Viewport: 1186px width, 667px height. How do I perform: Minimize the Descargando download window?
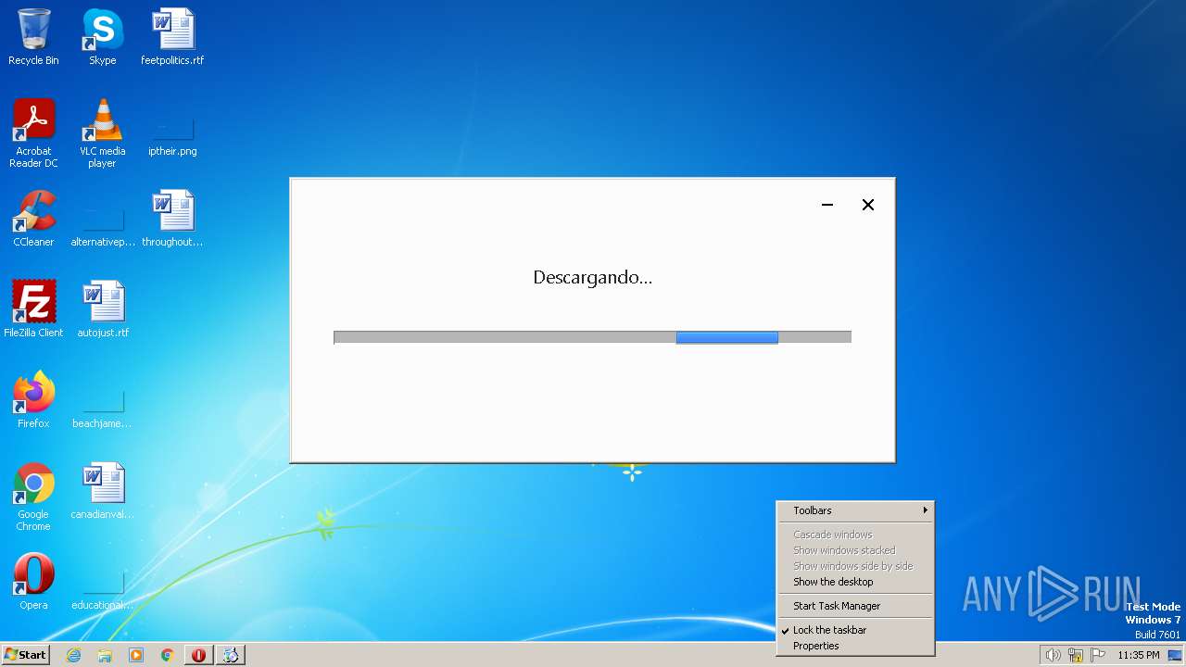click(827, 205)
